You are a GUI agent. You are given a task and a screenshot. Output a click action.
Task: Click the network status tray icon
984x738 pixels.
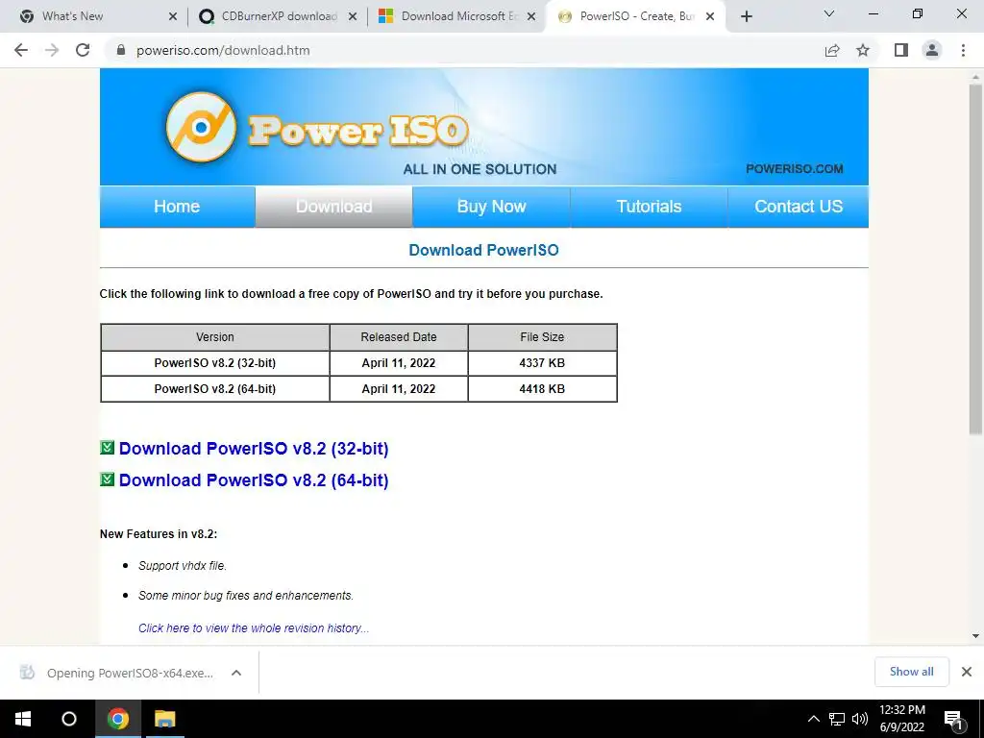837,719
